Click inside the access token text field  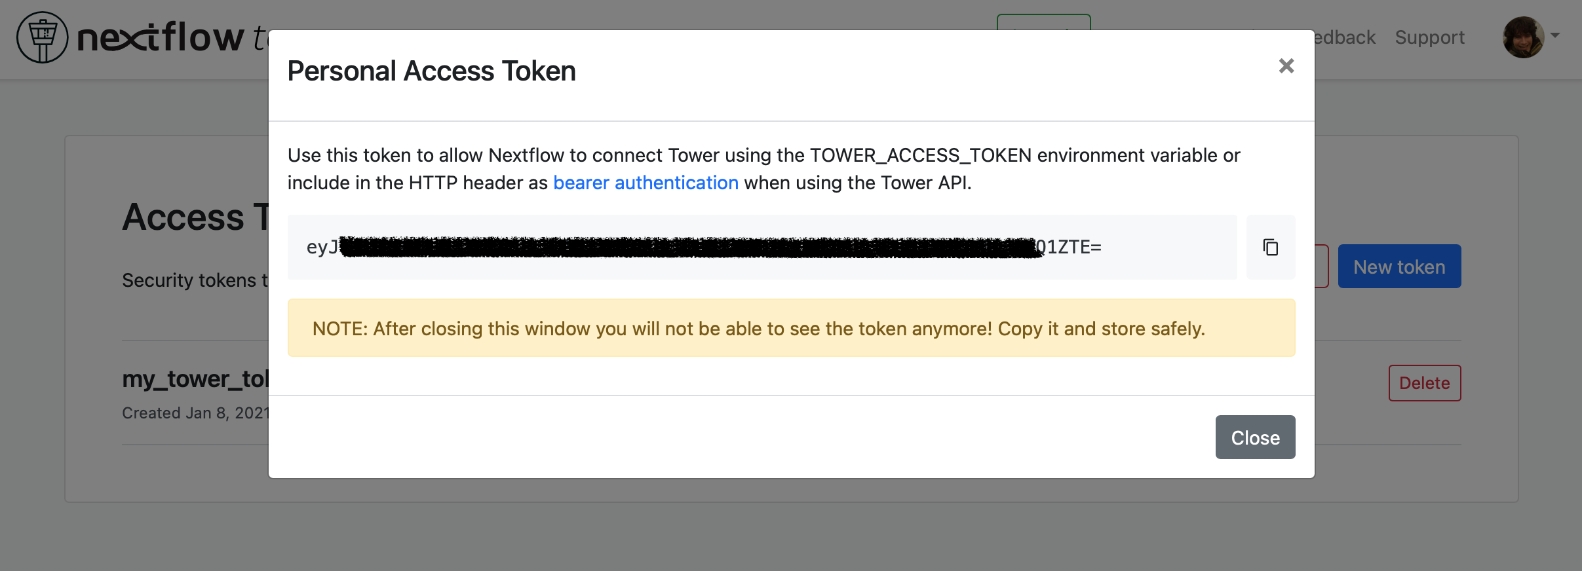point(762,248)
